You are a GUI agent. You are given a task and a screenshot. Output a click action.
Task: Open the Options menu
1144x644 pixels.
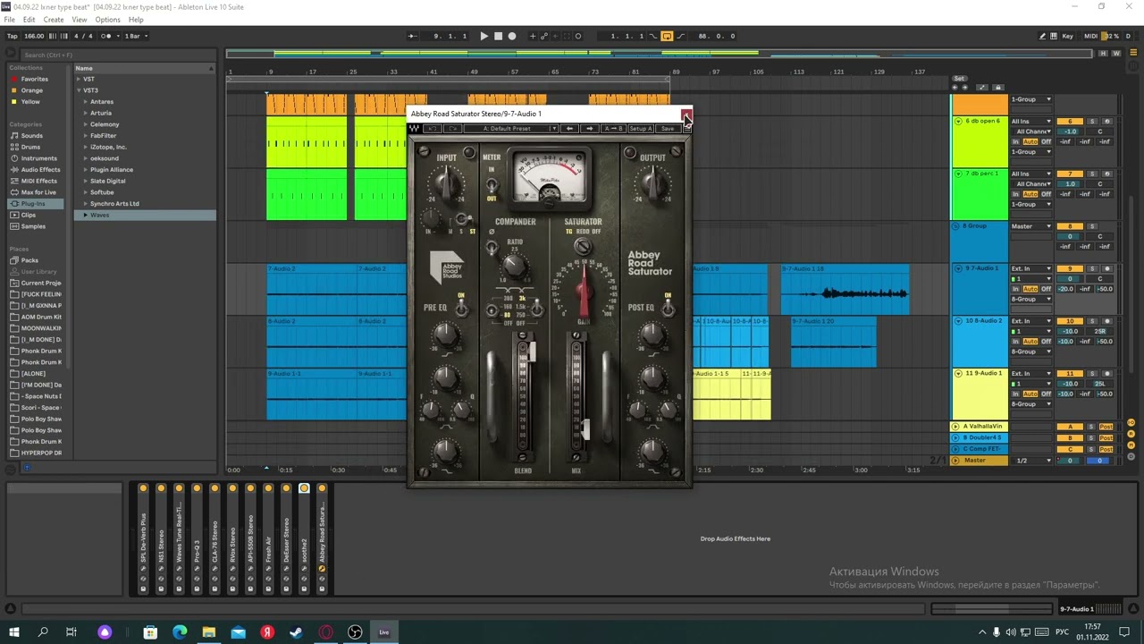[x=107, y=20]
